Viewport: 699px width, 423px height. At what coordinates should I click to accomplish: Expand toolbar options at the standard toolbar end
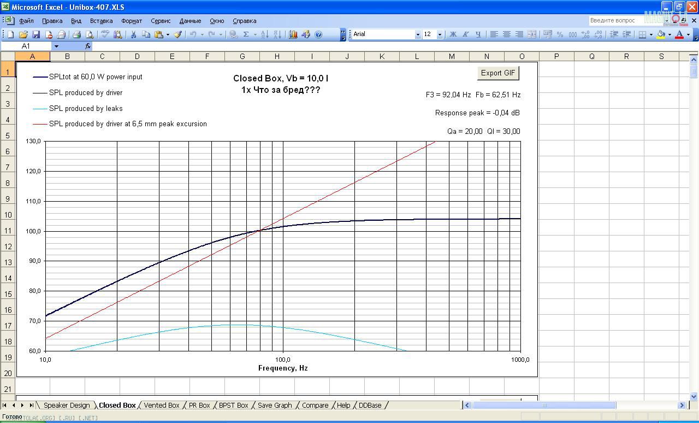(343, 34)
